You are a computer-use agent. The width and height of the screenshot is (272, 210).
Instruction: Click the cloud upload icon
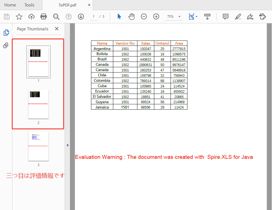(31, 17)
